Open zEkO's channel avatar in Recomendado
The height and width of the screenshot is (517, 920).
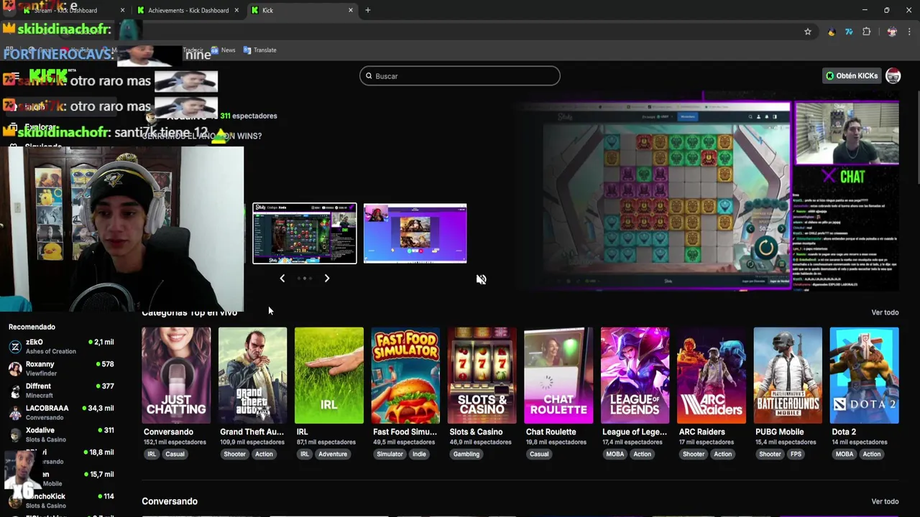(15, 347)
